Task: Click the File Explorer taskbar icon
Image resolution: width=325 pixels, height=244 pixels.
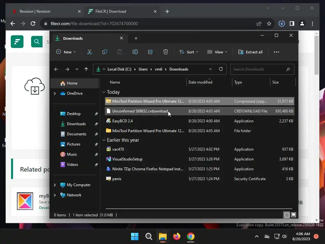Action: (x=163, y=236)
